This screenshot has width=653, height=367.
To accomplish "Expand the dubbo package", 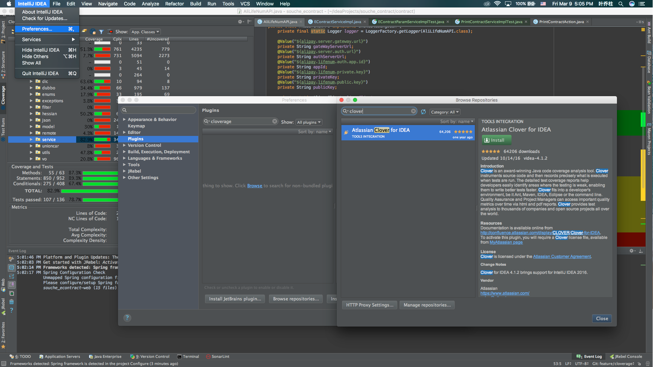I will (31, 88).
